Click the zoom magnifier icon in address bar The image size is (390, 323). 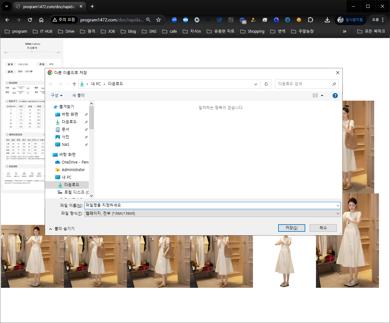coord(148,20)
